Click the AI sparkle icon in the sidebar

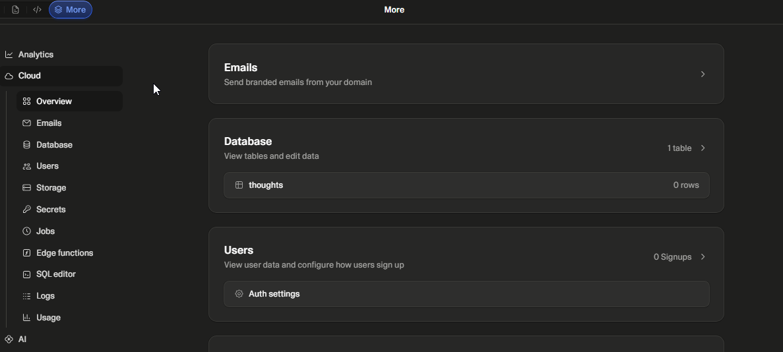pos(9,339)
